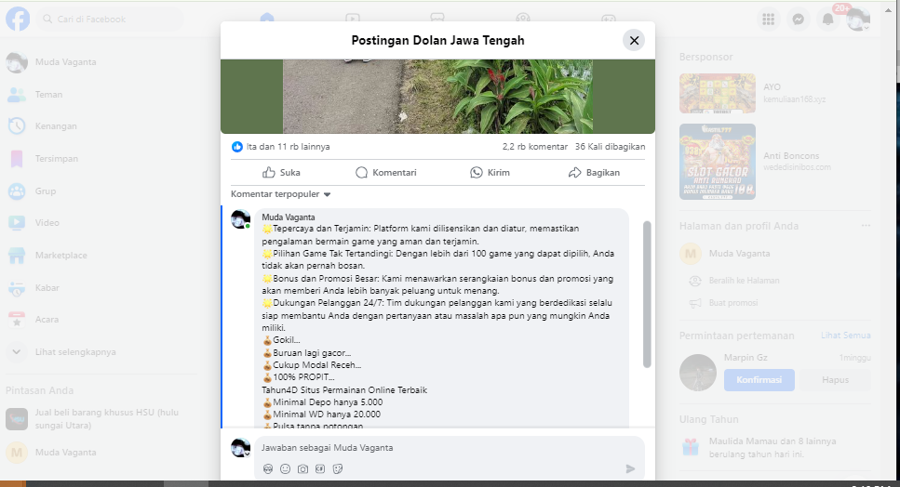Open the GIF picker in reply box
The height and width of the screenshot is (487, 900).
pos(320,469)
